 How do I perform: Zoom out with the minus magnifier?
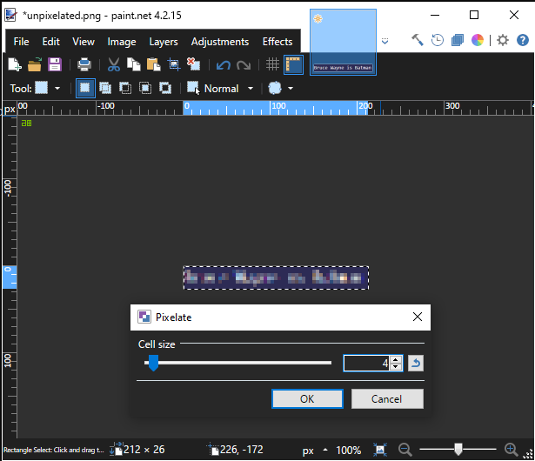pyautogui.click(x=405, y=450)
